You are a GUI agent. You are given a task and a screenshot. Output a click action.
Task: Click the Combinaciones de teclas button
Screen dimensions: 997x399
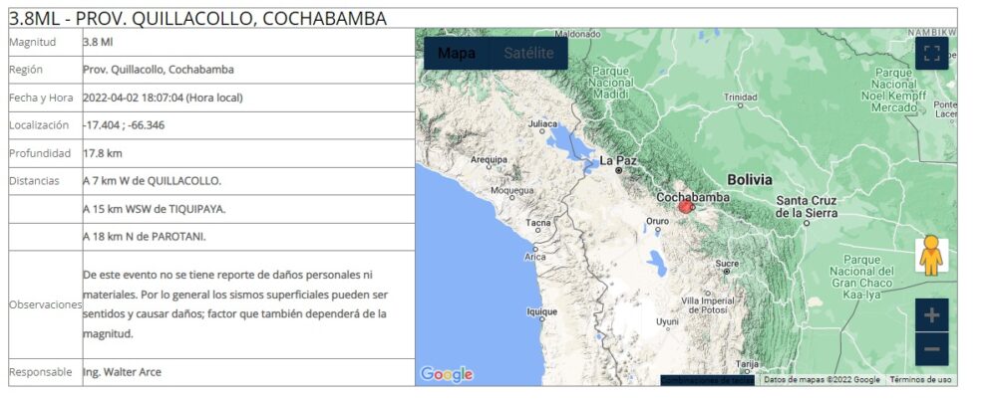point(708,379)
